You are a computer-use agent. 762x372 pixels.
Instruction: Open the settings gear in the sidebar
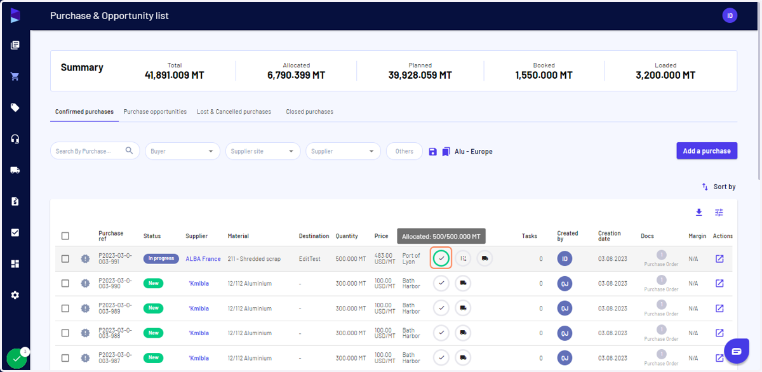[15, 295]
